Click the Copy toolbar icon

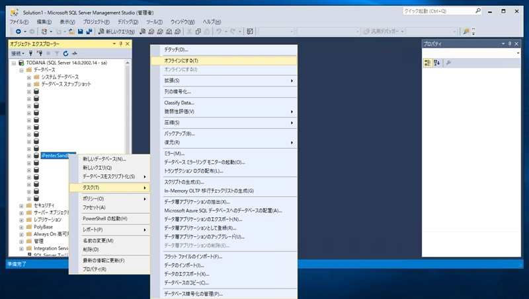coord(198,31)
